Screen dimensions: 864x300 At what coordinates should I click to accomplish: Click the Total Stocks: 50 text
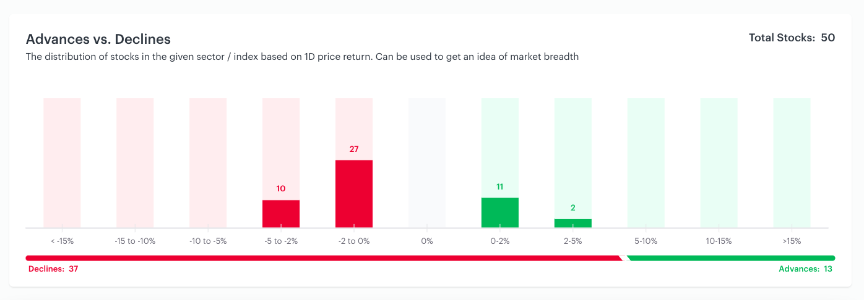click(792, 38)
